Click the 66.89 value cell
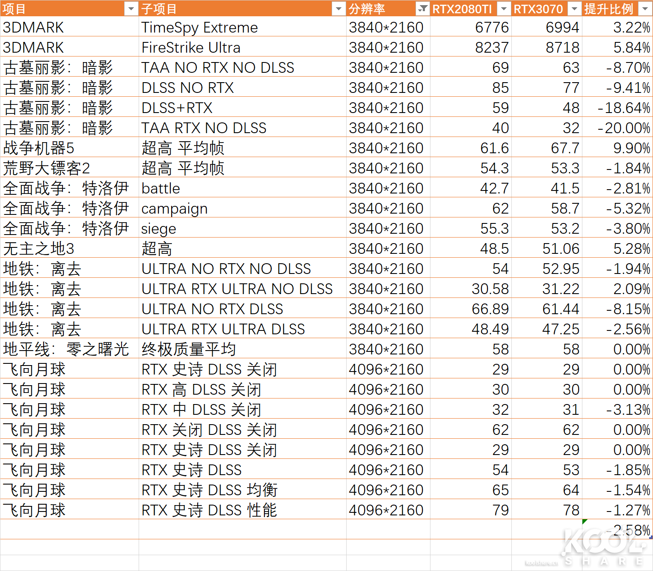This screenshot has width=653, height=571. tap(471, 308)
